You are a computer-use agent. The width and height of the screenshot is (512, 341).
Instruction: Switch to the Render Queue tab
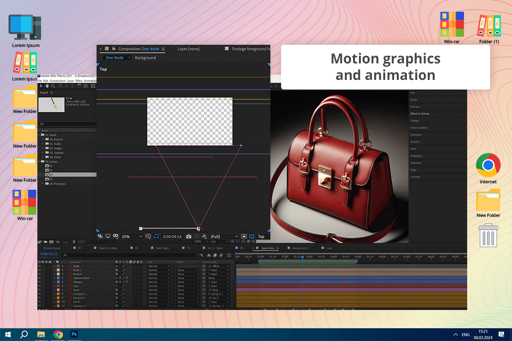52,248
